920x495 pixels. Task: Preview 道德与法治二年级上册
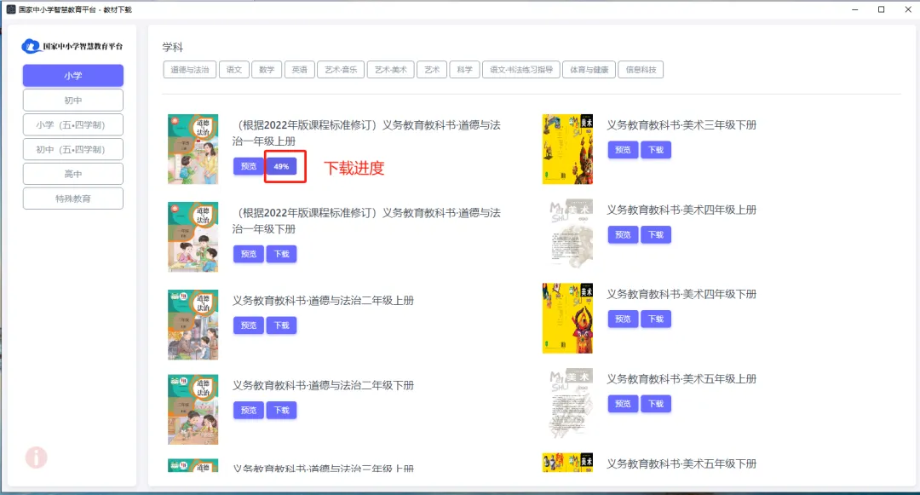point(248,325)
